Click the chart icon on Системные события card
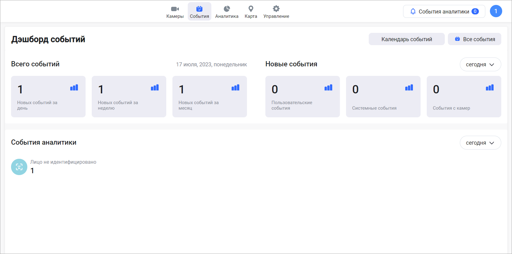512x254 pixels. tap(409, 88)
